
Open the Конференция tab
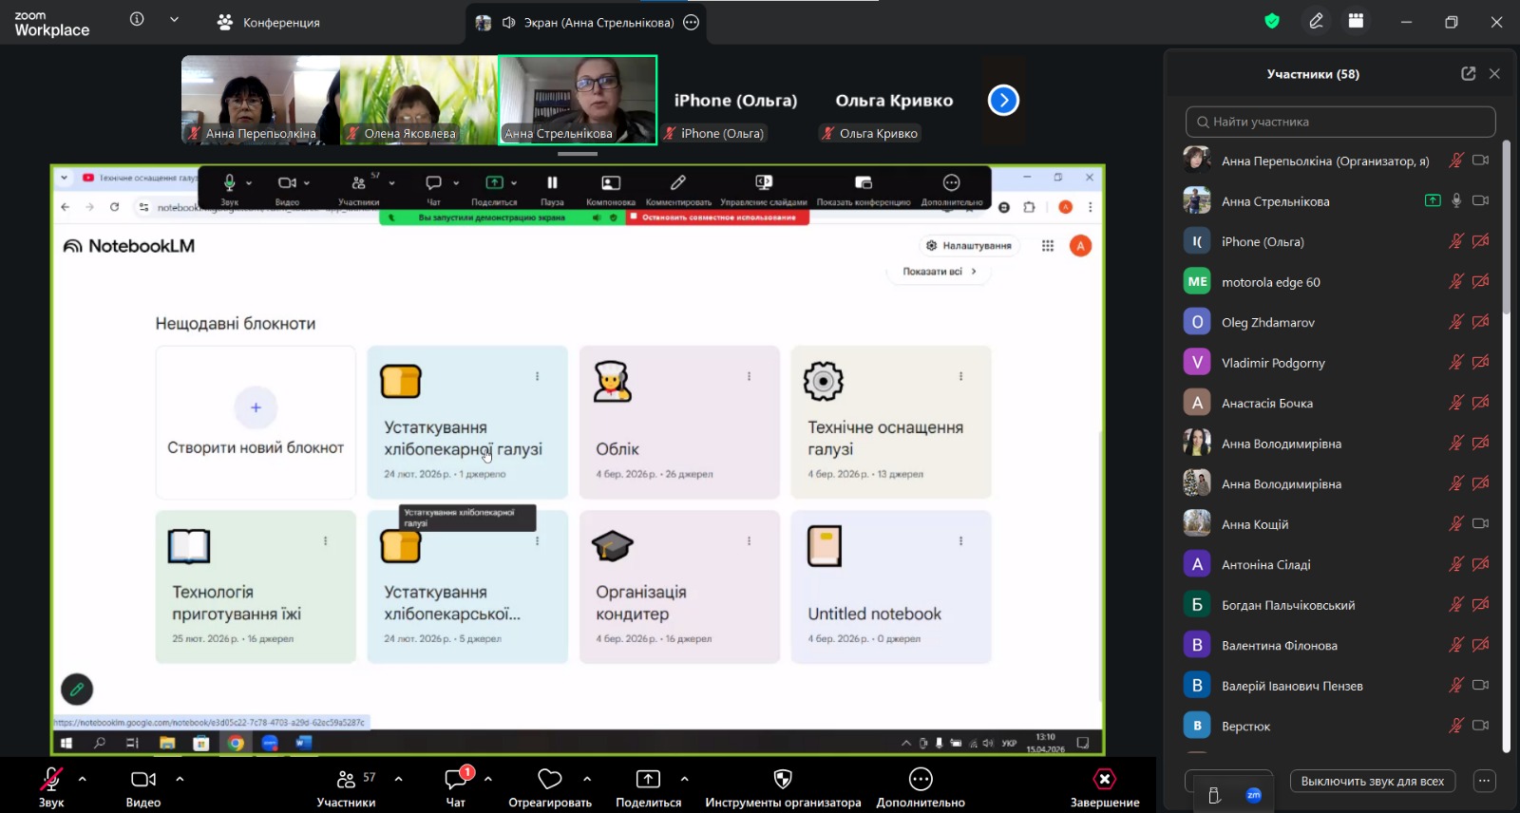(x=269, y=23)
